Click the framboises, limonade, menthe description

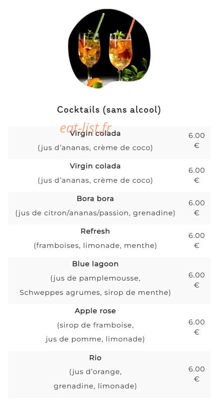(x=95, y=246)
